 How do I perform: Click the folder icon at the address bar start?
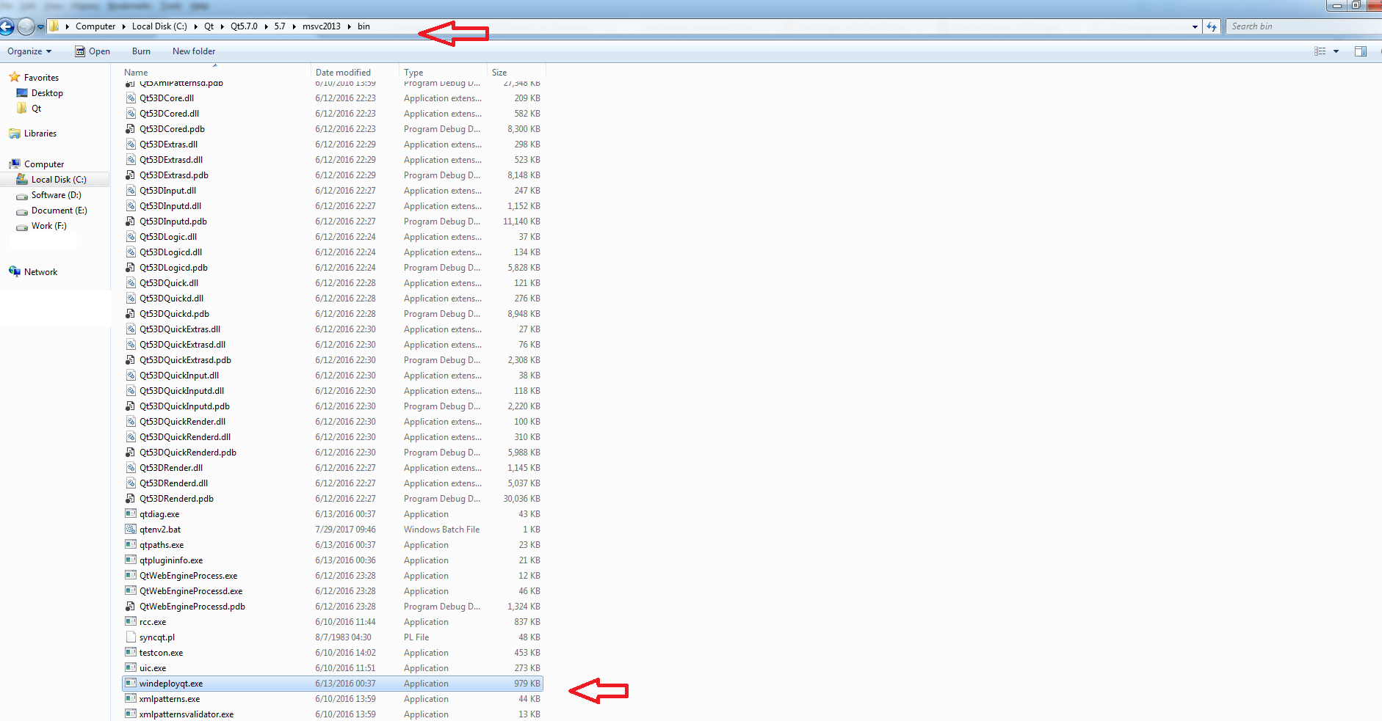pyautogui.click(x=54, y=26)
